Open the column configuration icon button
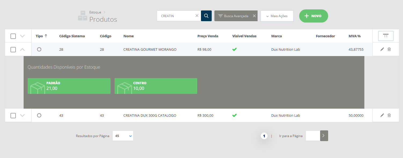403x158 pixels. [x=386, y=36]
